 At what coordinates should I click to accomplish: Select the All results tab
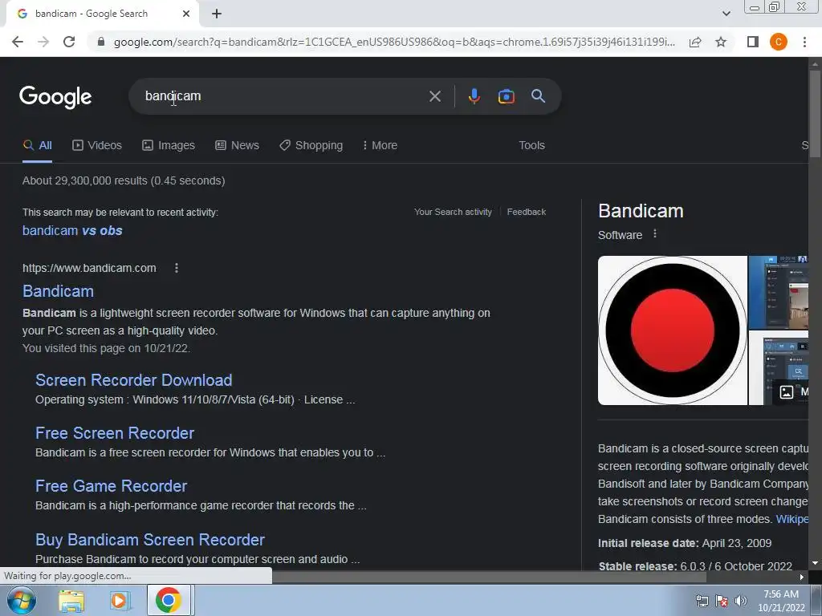(x=37, y=146)
